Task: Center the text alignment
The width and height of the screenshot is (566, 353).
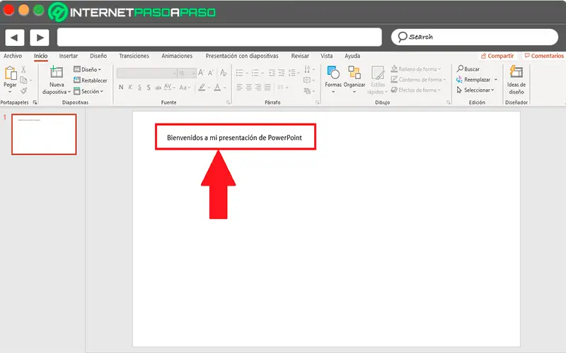Action: pyautogui.click(x=249, y=87)
